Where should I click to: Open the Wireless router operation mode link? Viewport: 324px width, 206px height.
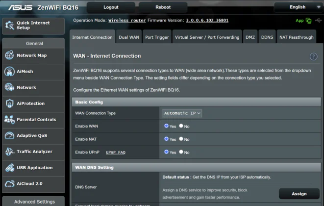127,21
